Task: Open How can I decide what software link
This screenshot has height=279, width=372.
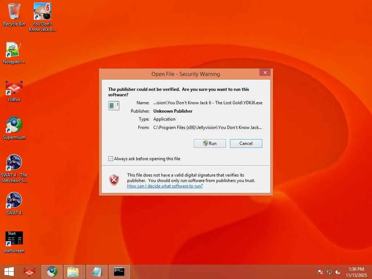Action: click(165, 186)
